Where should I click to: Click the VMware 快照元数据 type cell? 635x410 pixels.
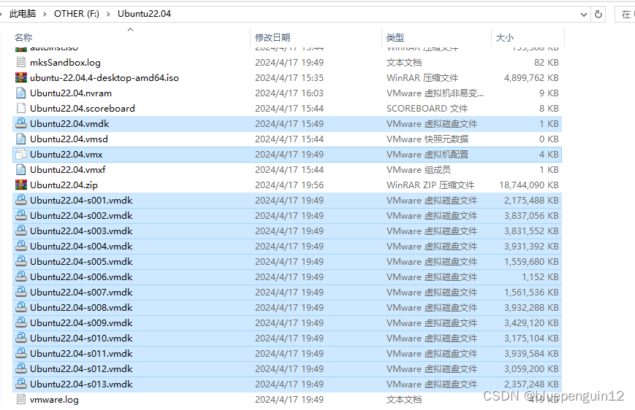427,139
